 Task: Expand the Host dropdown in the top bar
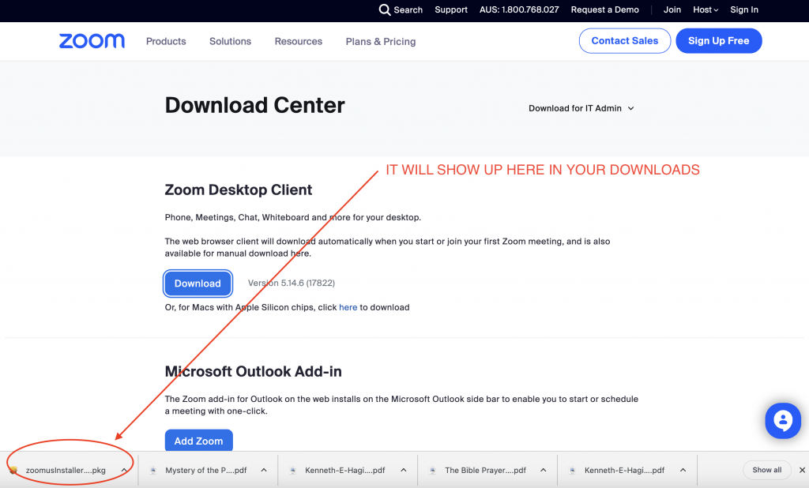(x=706, y=9)
